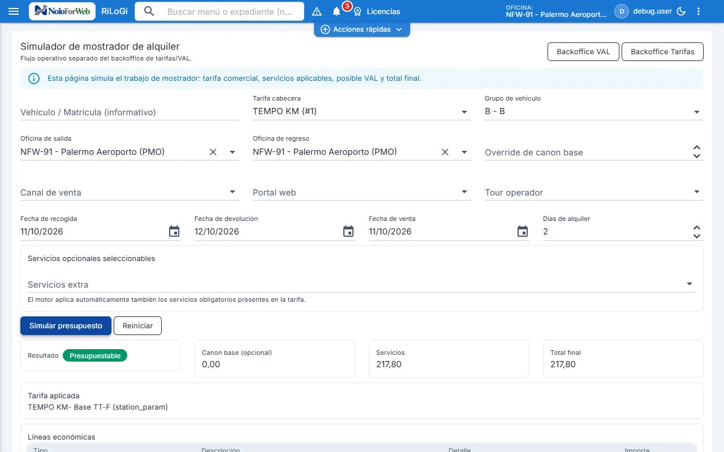The width and height of the screenshot is (724, 452).
Task: Expand the Acciones rápidas dropdown
Action: [362, 29]
